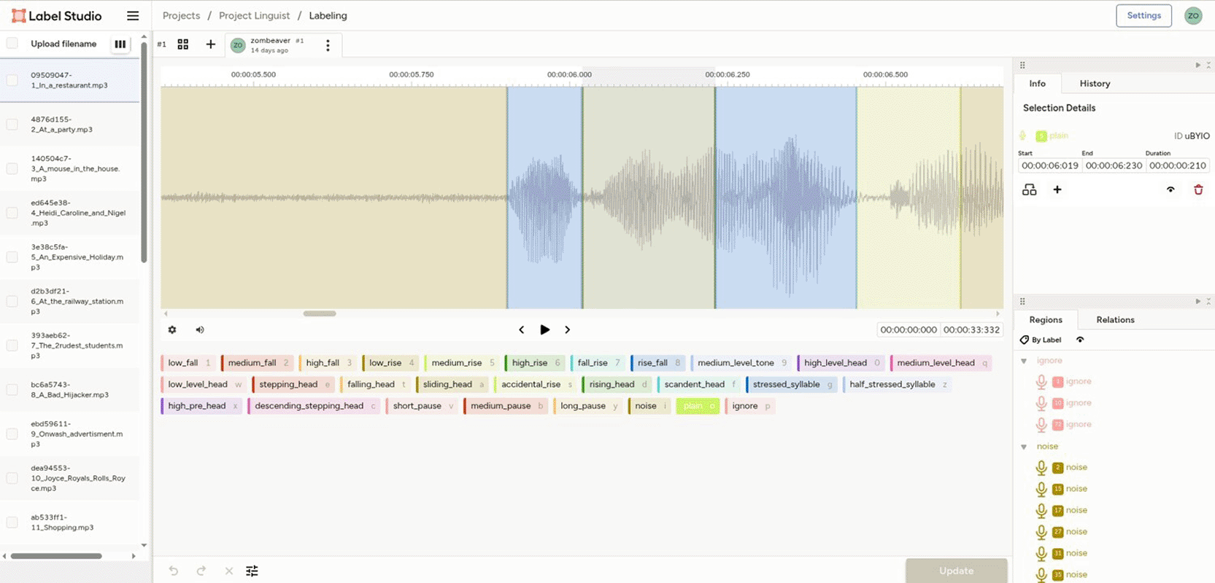Step forward with the right chevron
The height and width of the screenshot is (583, 1215).
567,329
